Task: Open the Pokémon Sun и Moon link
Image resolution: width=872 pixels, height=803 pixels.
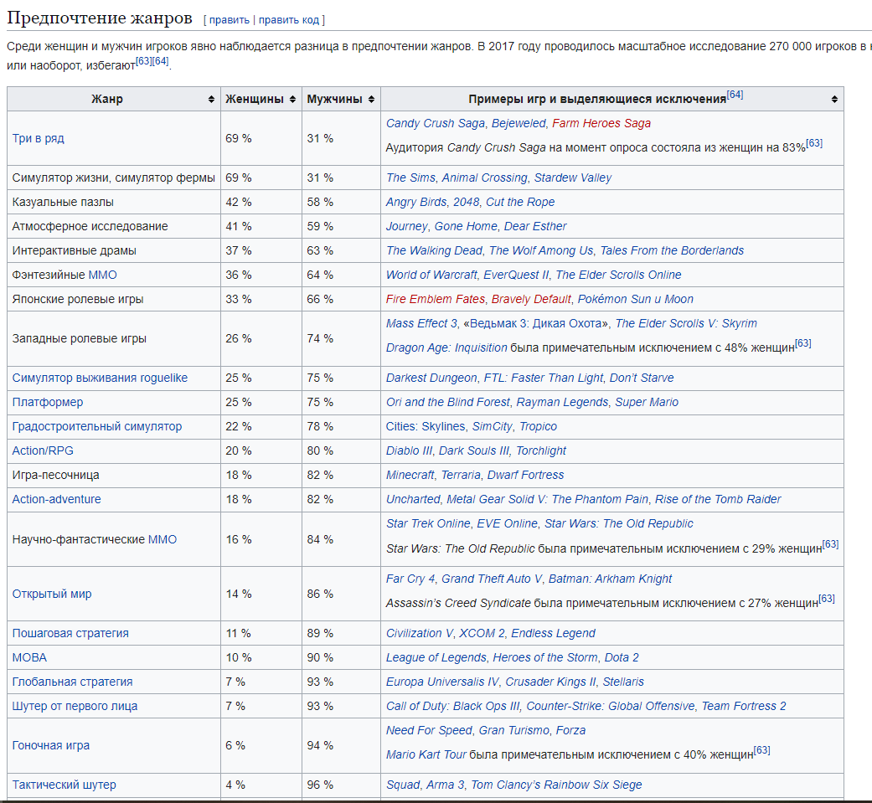Action: (x=636, y=299)
